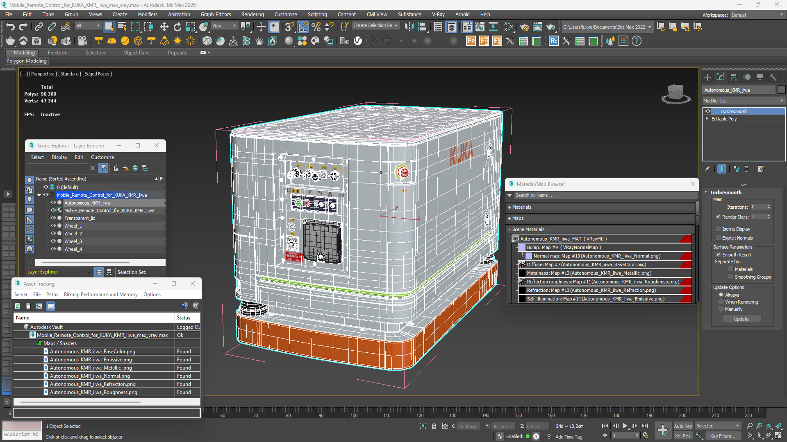This screenshot has width=787, height=442.
Task: Select the Select and Rotate tool
Action: pyautogui.click(x=177, y=27)
